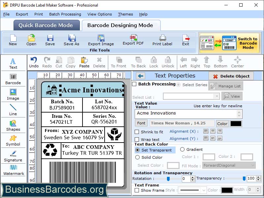This screenshot has height=198, width=264.
Task: Align object to Bottom
Action: tap(220, 62)
